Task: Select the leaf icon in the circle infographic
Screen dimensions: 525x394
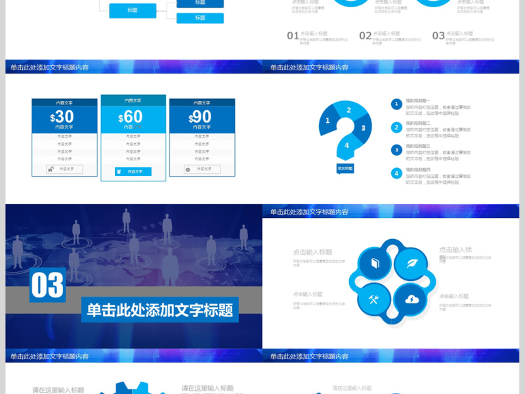Action: (413, 263)
